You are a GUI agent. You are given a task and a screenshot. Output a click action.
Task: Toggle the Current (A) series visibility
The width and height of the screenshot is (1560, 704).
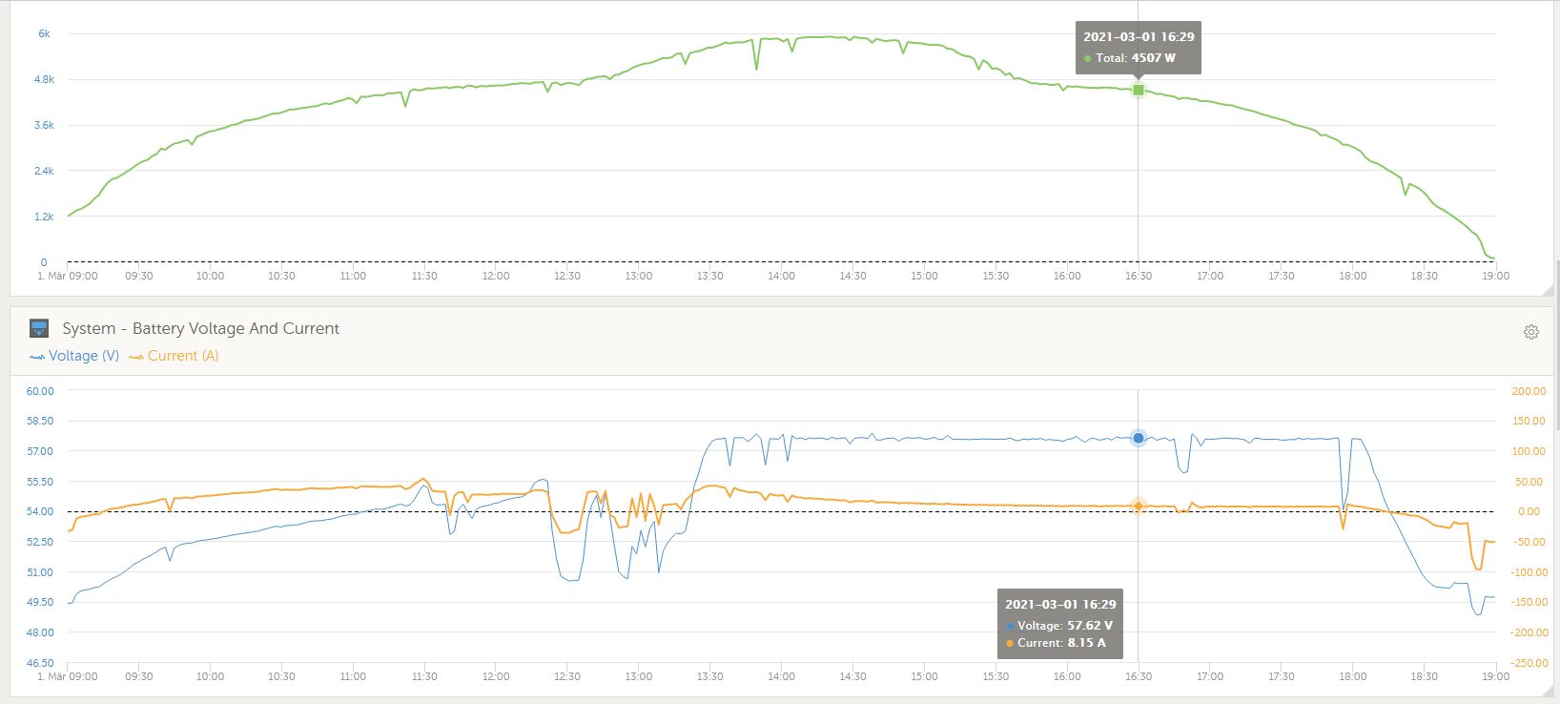pos(182,356)
